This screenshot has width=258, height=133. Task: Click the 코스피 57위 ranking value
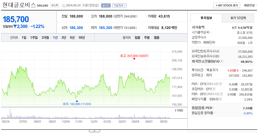245,32
